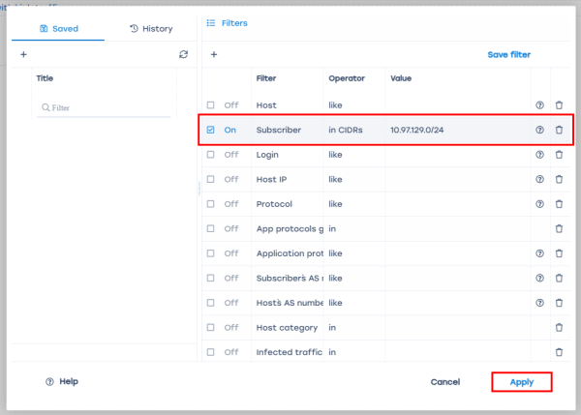Switch to the History tab
This screenshot has height=415, width=581.
[x=150, y=29]
